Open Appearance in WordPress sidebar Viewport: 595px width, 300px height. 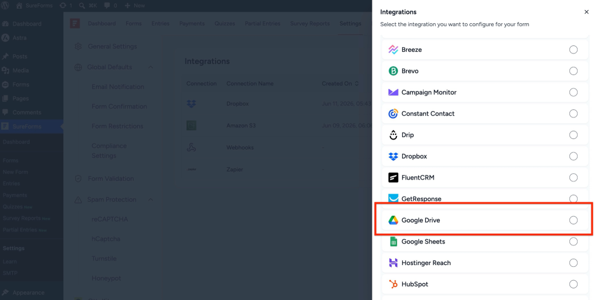[x=28, y=292]
